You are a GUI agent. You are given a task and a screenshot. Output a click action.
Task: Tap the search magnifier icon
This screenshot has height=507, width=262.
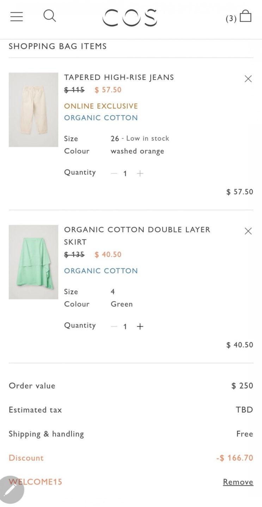tap(50, 16)
